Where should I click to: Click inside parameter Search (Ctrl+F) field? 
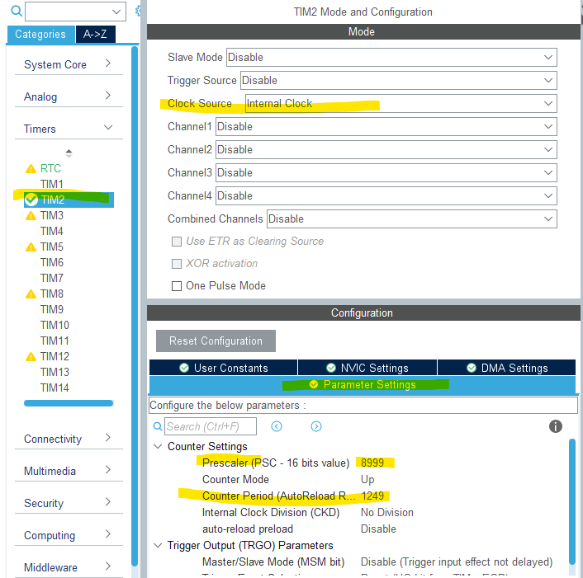[211, 426]
